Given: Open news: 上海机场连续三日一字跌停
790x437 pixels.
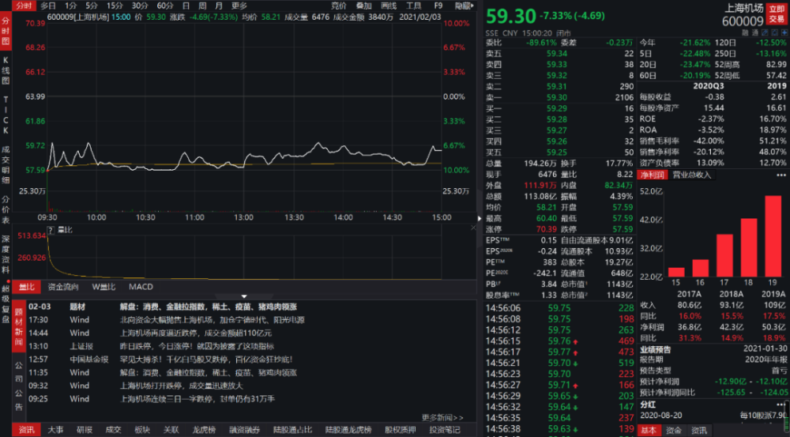Looking at the screenshot, I should [197, 399].
